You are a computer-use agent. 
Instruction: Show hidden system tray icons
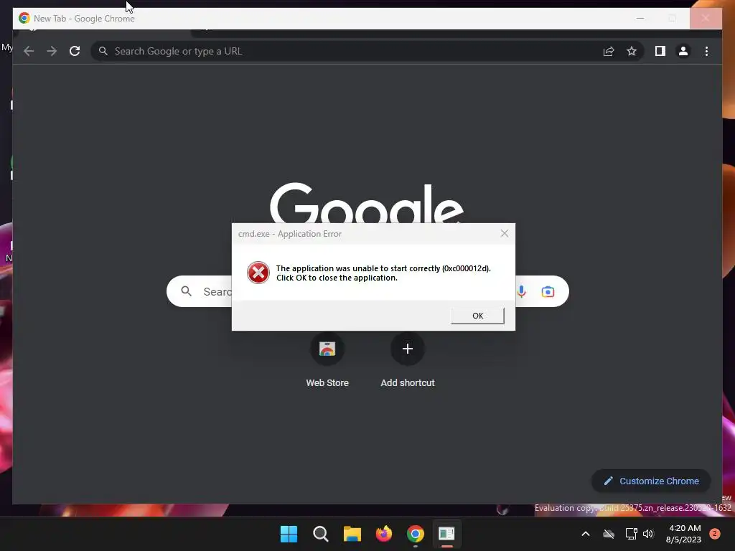click(586, 534)
